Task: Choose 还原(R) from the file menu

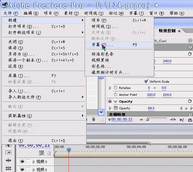Action: [44, 67]
